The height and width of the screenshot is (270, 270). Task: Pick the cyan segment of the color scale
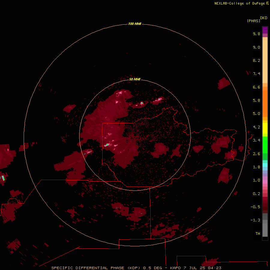tap(265, 165)
